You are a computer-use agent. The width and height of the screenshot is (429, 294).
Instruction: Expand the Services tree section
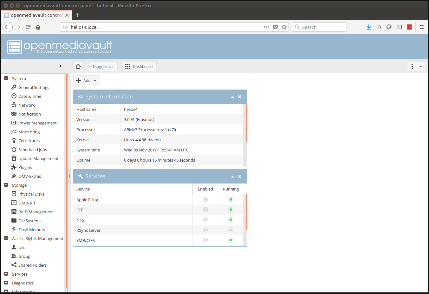tap(6, 274)
